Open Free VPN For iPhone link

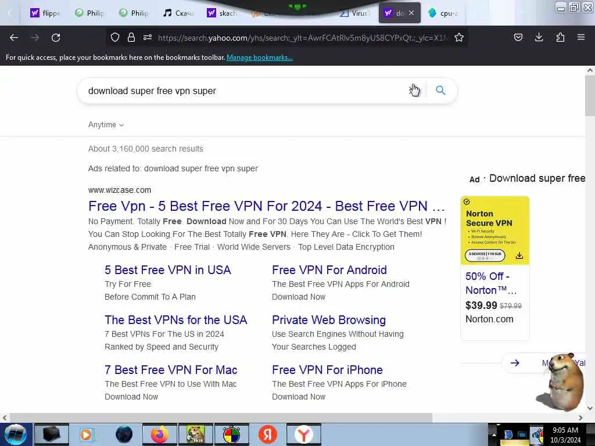pos(328,370)
